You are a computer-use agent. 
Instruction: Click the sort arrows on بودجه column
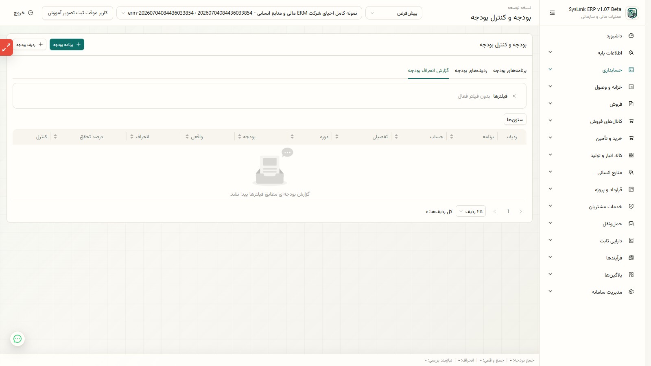[240, 137]
